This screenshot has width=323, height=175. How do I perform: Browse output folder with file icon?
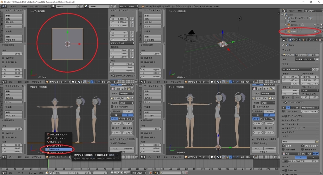pos(317,142)
